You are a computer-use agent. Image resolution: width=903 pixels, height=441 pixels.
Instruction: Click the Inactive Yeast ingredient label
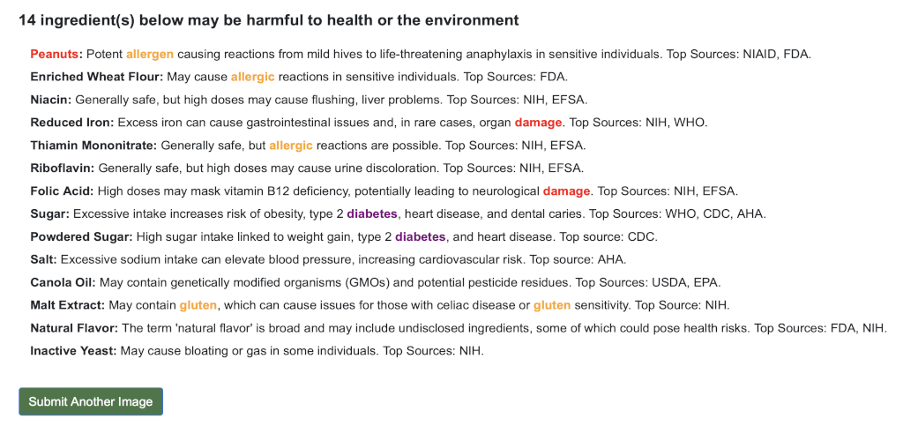(x=73, y=351)
